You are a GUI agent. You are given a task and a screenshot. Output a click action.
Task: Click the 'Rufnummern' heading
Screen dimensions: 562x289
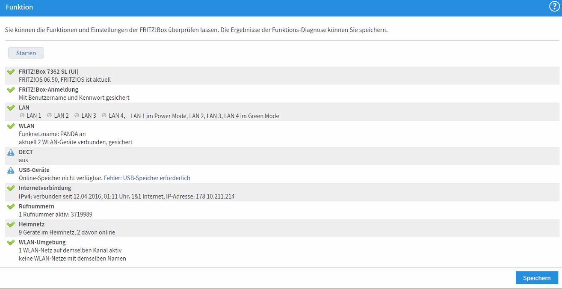tap(36, 206)
